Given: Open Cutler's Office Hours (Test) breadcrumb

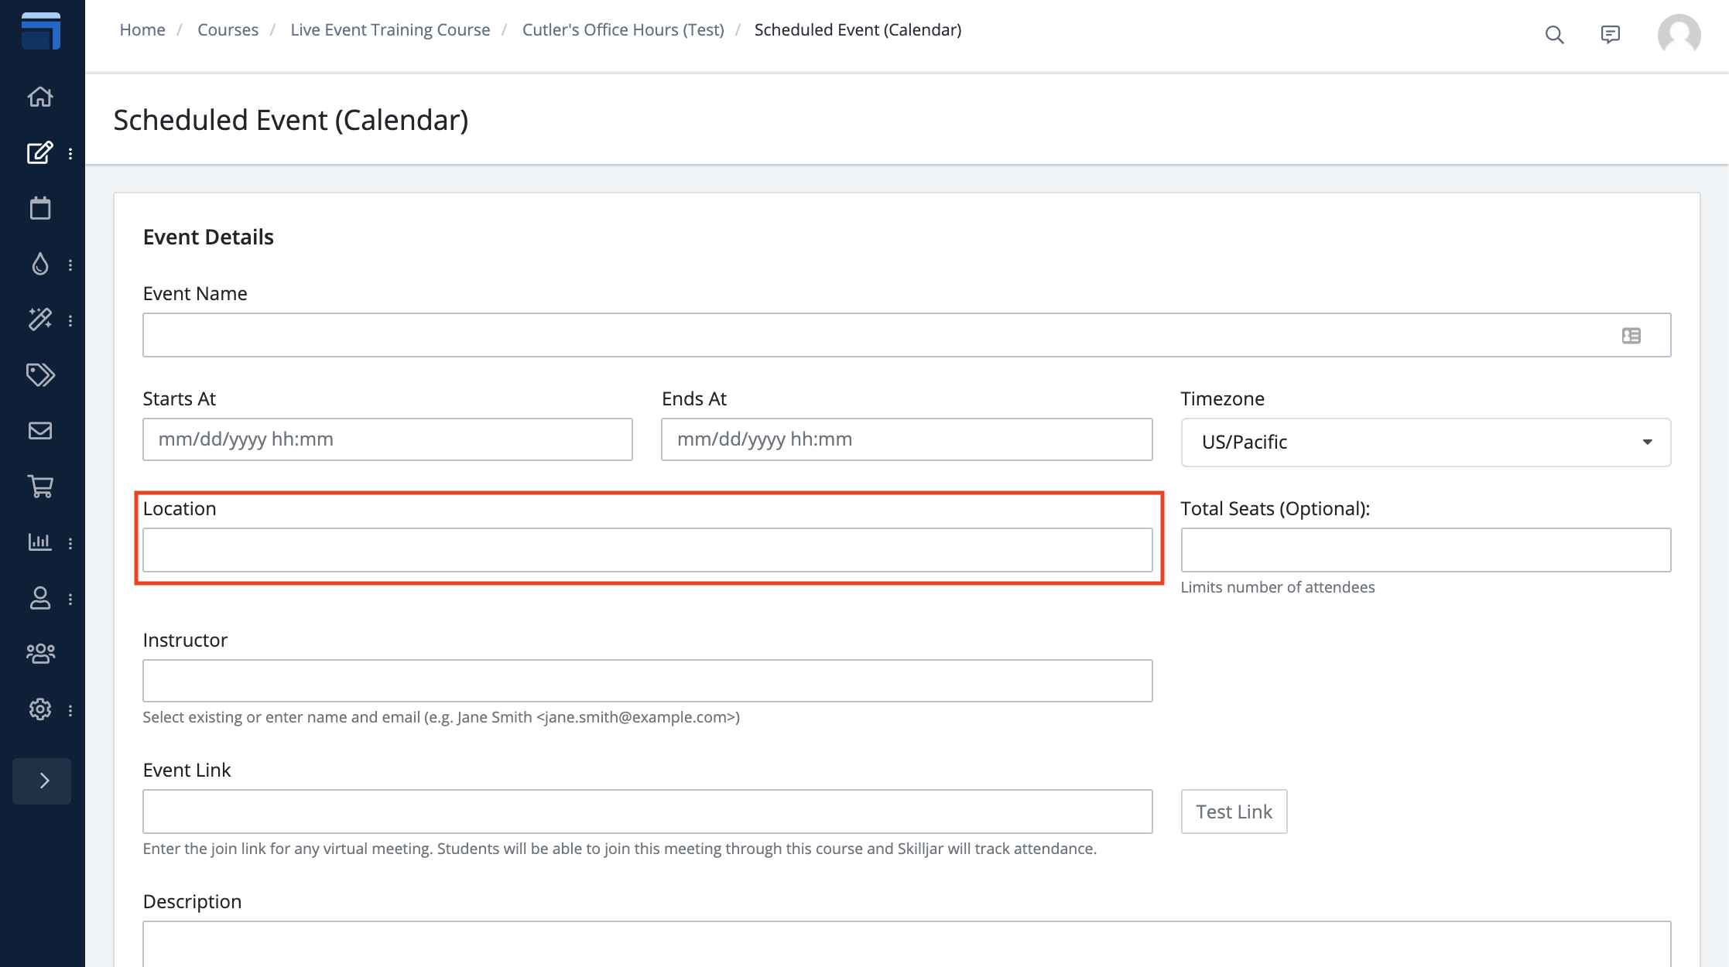Looking at the screenshot, I should coord(623,29).
